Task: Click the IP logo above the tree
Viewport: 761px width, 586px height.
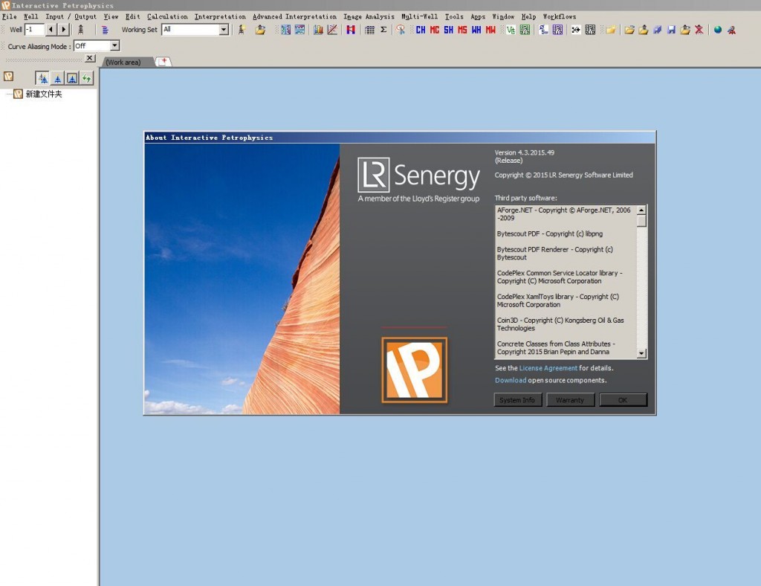Action: pyautogui.click(x=8, y=76)
